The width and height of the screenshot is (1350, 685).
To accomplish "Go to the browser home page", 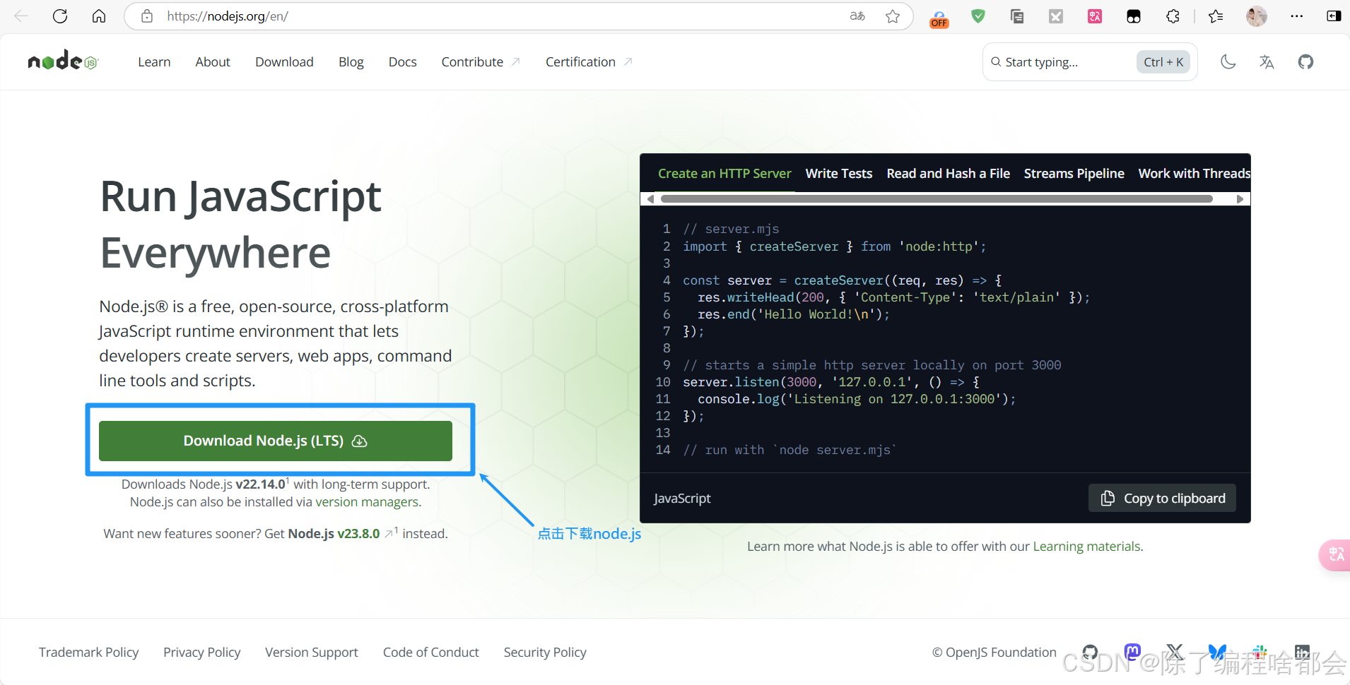I will [x=99, y=16].
